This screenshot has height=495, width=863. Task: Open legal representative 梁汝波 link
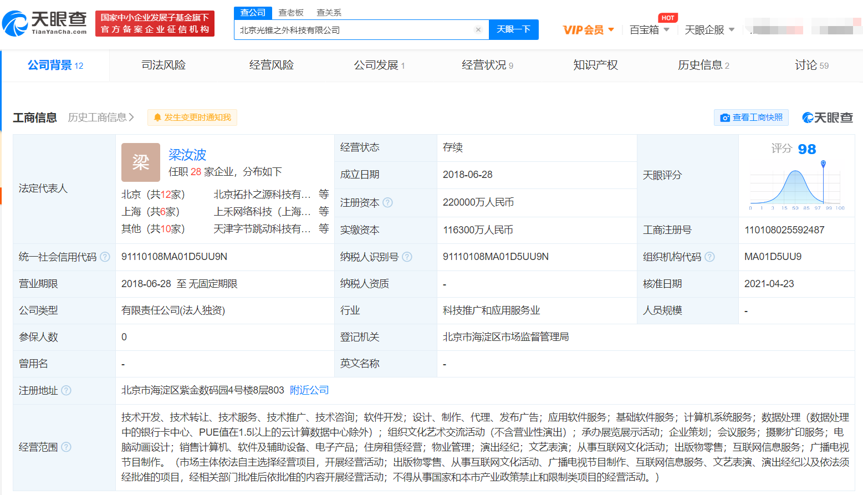[187, 155]
